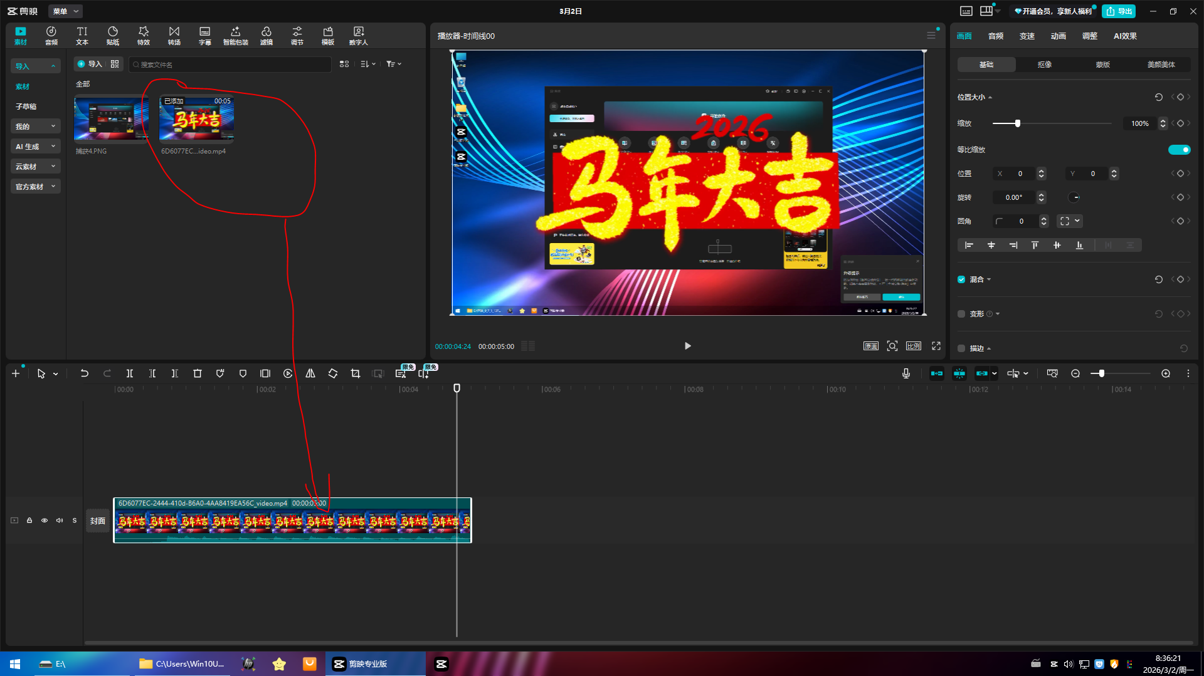Image resolution: width=1204 pixels, height=676 pixels.
Task: Select the 文本 panel icon
Action: (x=82, y=34)
